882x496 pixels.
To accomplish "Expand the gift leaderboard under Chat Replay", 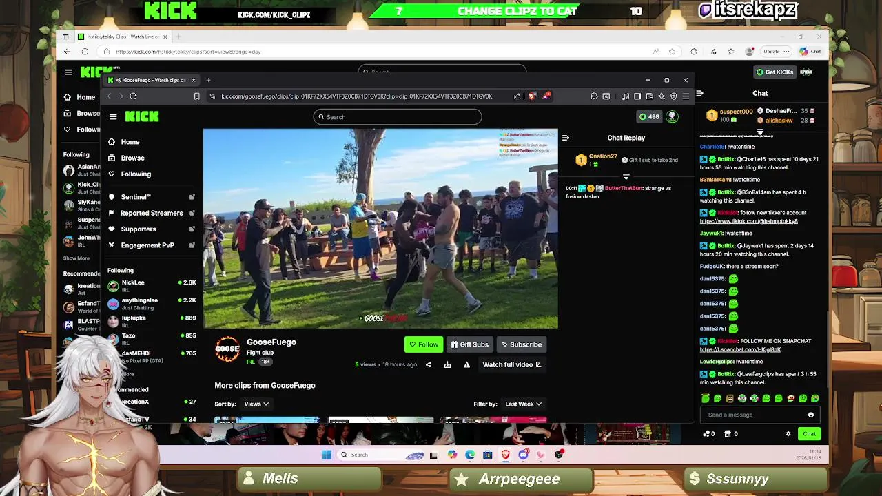I will coord(626,176).
